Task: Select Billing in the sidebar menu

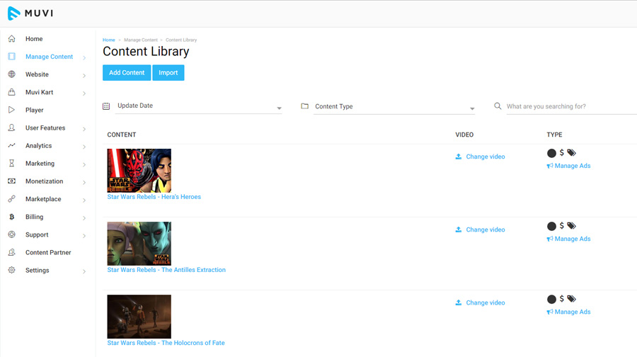Action: pyautogui.click(x=35, y=217)
